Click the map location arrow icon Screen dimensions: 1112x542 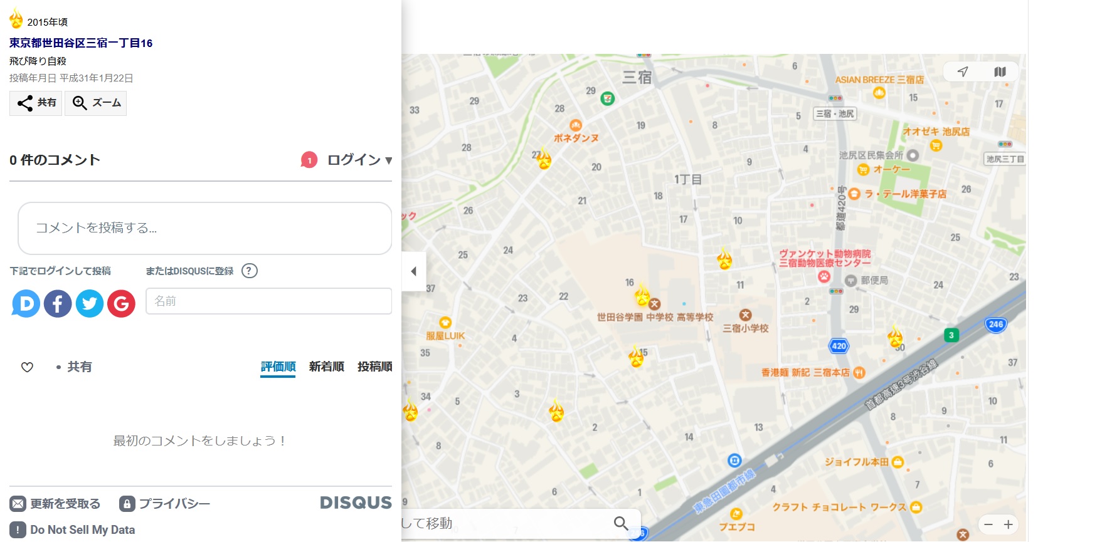pyautogui.click(x=963, y=71)
